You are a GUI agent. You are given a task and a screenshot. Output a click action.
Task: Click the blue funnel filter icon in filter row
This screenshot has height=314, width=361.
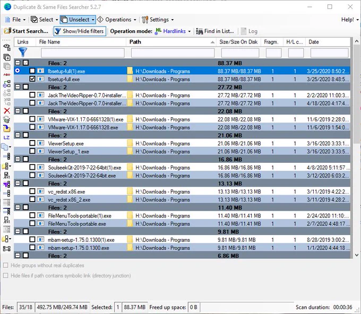coord(23,52)
